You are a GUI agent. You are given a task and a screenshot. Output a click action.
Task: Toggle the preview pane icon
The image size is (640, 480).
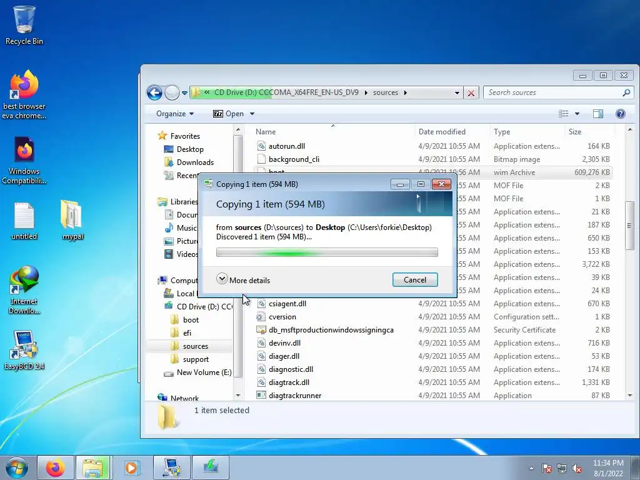click(598, 114)
